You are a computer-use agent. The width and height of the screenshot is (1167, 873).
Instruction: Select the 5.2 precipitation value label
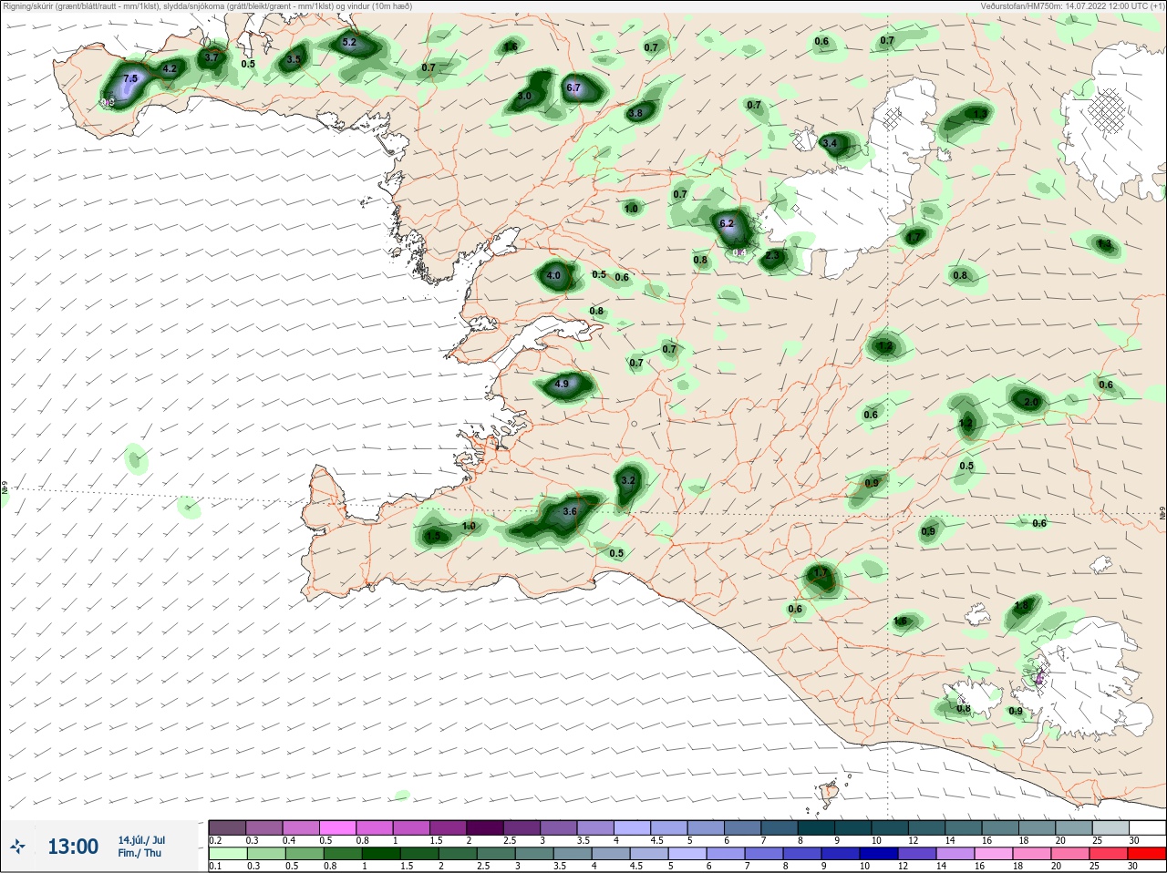coord(349,42)
